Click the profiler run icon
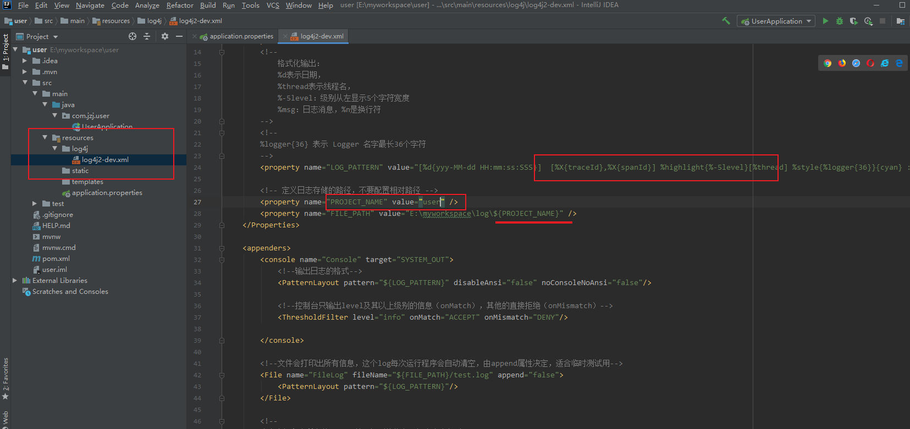This screenshot has height=429, width=910. pyautogui.click(x=868, y=21)
